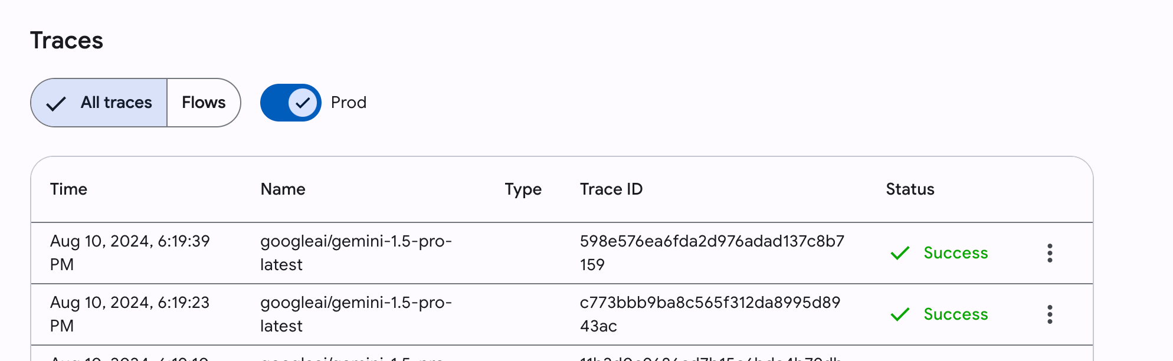Click the model name in the 6:19:39 PM row
The height and width of the screenshot is (361, 1173).
pos(355,252)
